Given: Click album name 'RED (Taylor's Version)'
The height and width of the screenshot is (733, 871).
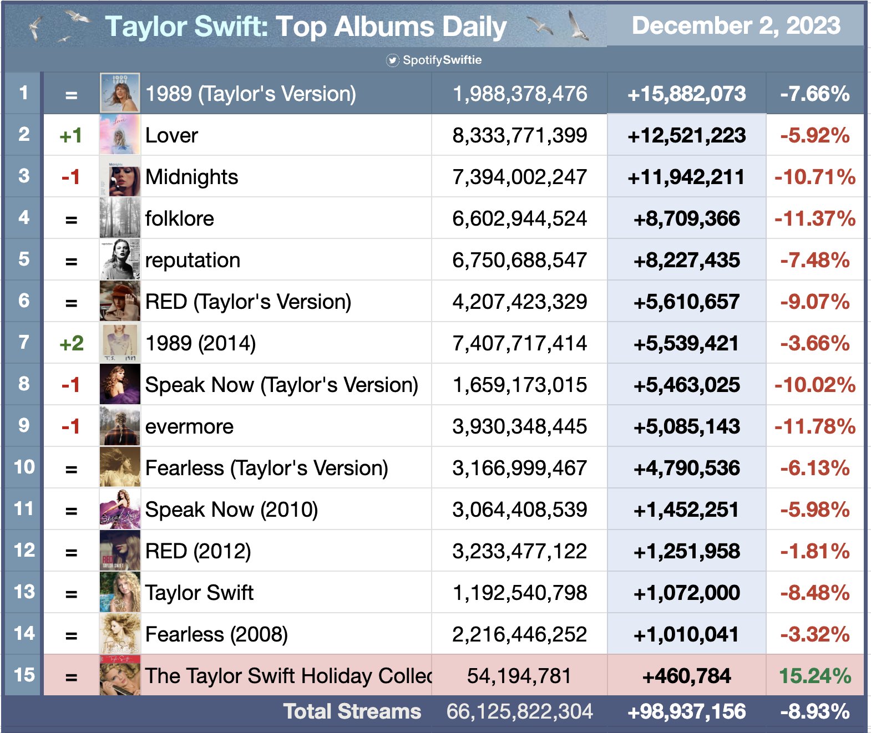Looking at the screenshot, I should click(248, 302).
